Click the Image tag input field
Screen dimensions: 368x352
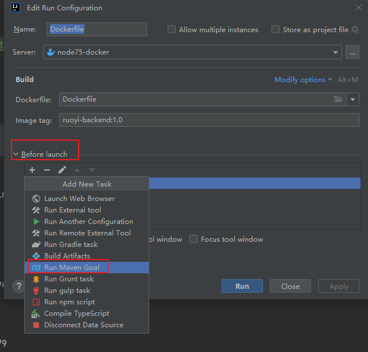pyautogui.click(x=209, y=120)
